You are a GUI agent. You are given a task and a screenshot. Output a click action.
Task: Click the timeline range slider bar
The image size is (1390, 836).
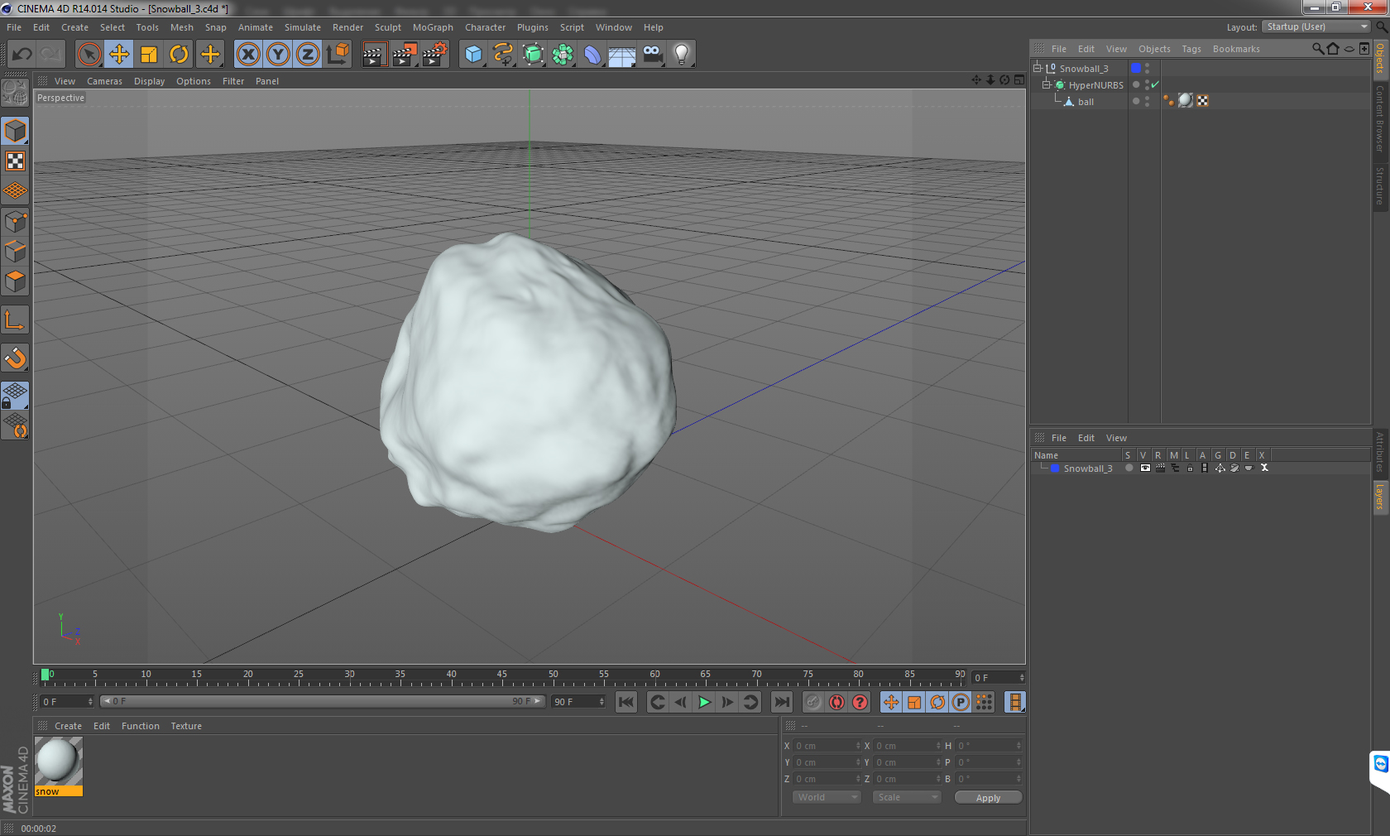tap(322, 701)
